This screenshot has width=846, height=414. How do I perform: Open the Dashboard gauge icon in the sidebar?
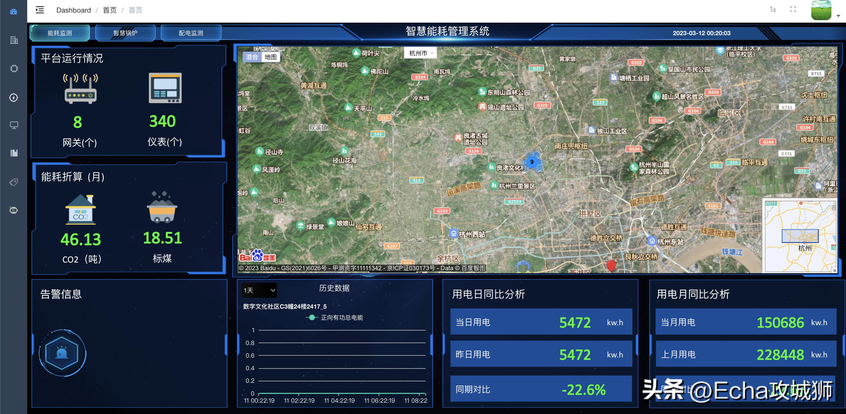tap(13, 12)
